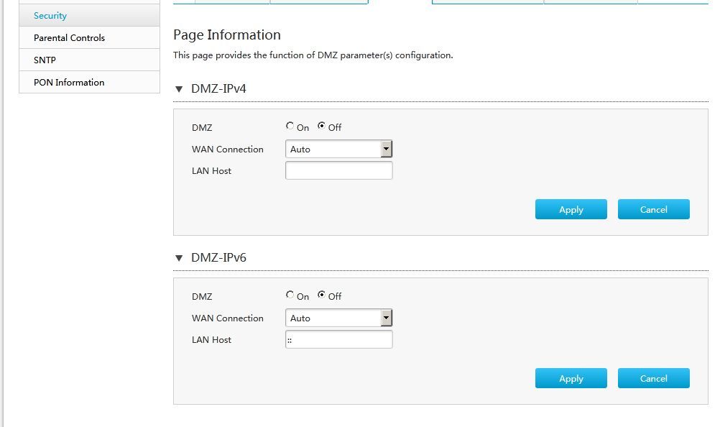Turn DMZ On for IPv4
The height and width of the screenshot is (427, 720).
[290, 126]
